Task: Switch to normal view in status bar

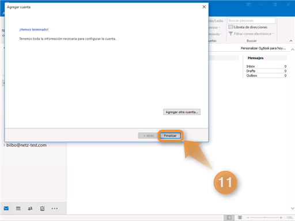Action: 229,218
